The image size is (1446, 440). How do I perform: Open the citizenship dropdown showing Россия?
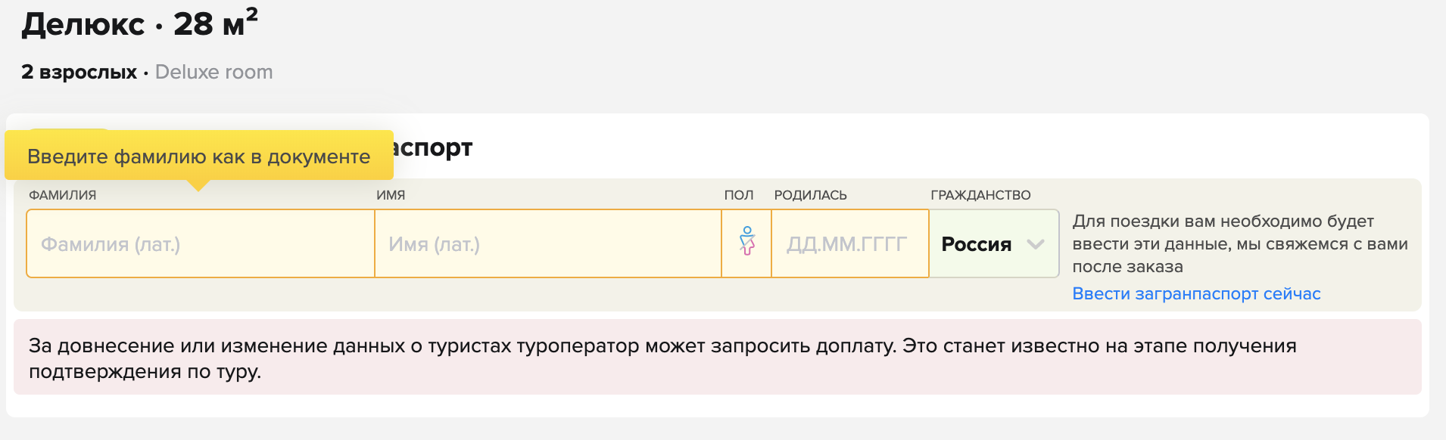coord(994,243)
